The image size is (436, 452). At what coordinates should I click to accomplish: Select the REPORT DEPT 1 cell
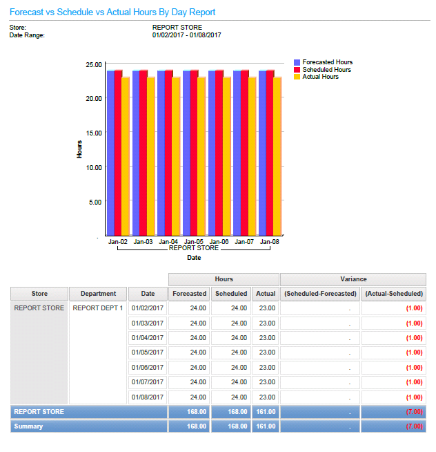[x=98, y=308]
